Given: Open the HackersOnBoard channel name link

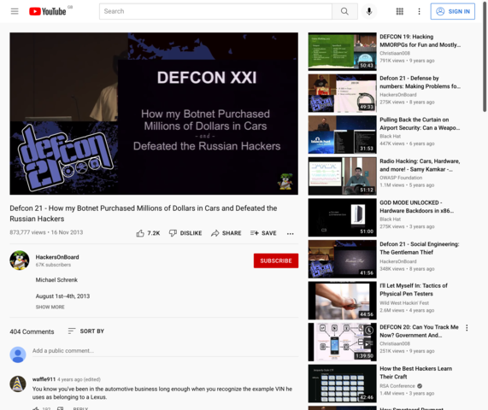Looking at the screenshot, I should [x=57, y=257].
